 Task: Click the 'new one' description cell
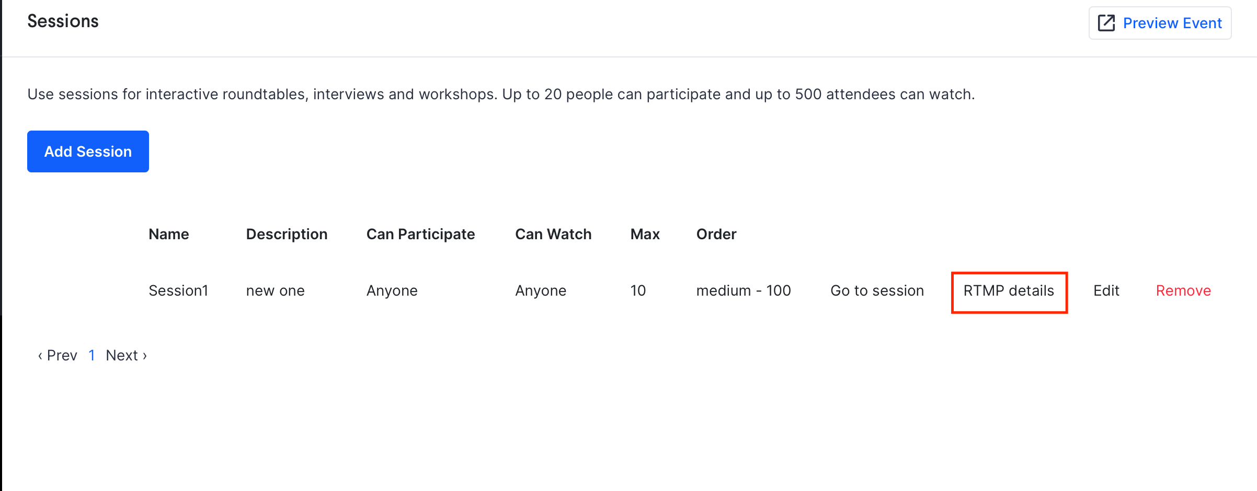pyautogui.click(x=275, y=290)
